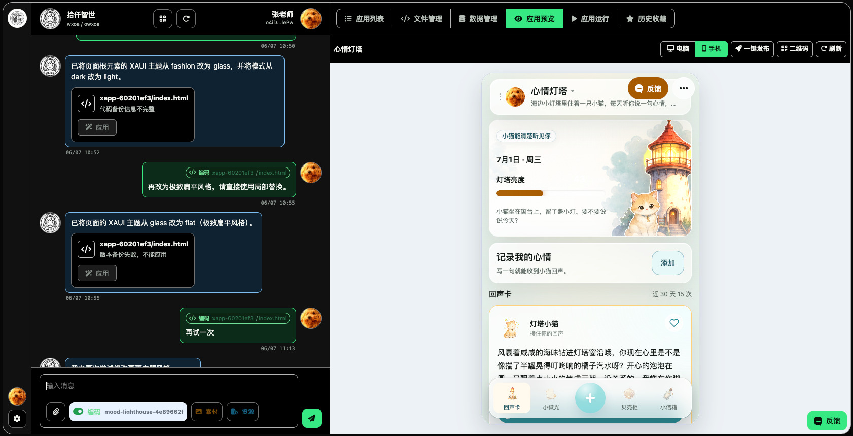Open 小微光 in the bottom navigation
853x436 pixels.
[x=551, y=399]
